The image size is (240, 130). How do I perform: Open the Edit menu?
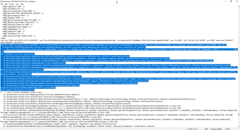tap(6, 4)
